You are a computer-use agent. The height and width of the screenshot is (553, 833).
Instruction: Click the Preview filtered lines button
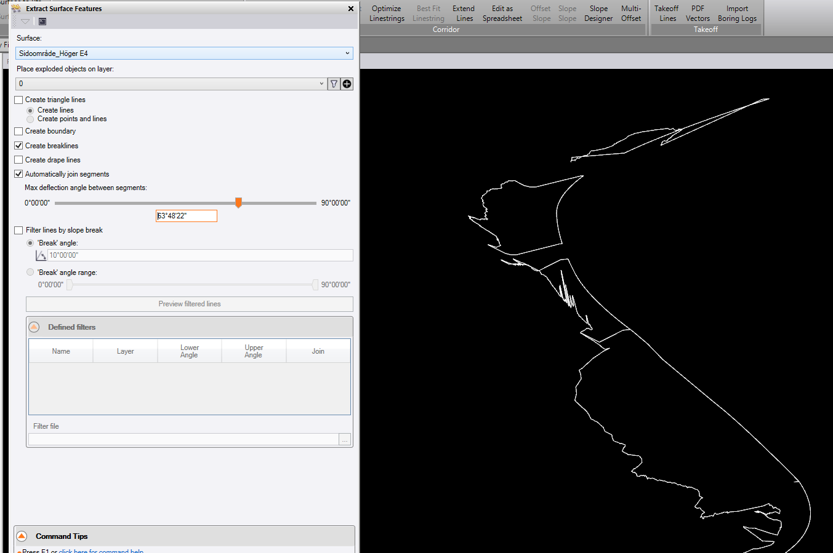click(x=190, y=304)
